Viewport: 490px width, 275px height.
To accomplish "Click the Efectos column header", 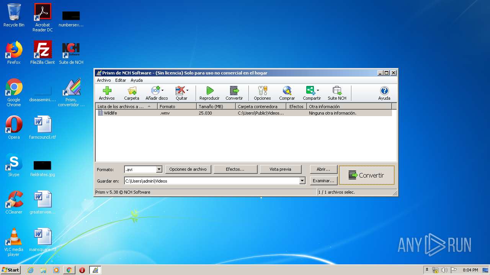I will point(296,107).
